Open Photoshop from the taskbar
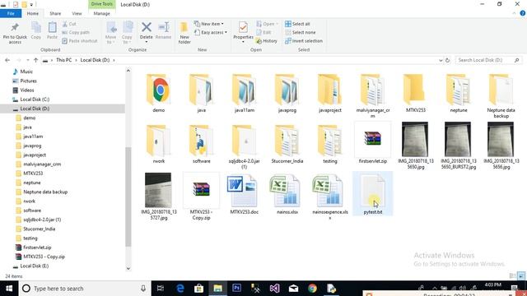The width and height of the screenshot is (527, 296). pos(236,289)
